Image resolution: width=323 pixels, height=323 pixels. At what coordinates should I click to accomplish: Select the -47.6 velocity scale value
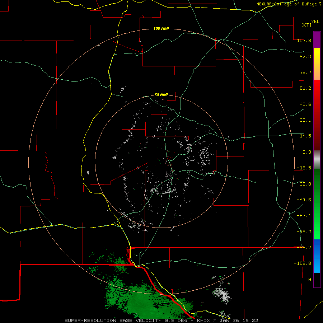(x=304, y=200)
